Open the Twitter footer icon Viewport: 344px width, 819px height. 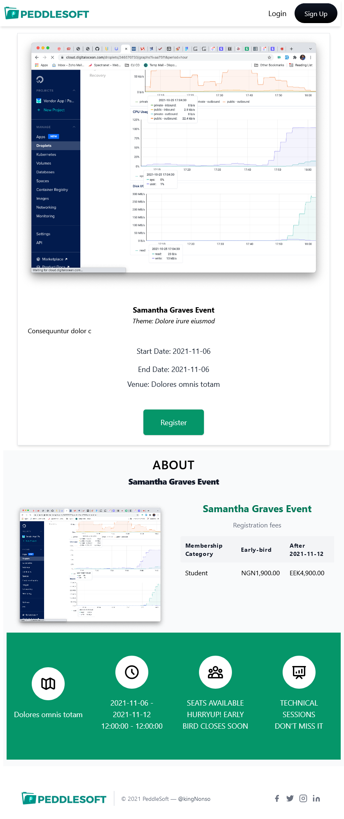click(x=290, y=798)
